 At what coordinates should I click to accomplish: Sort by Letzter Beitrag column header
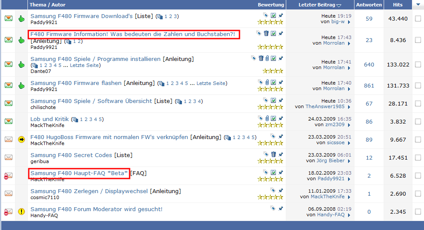(317, 5)
